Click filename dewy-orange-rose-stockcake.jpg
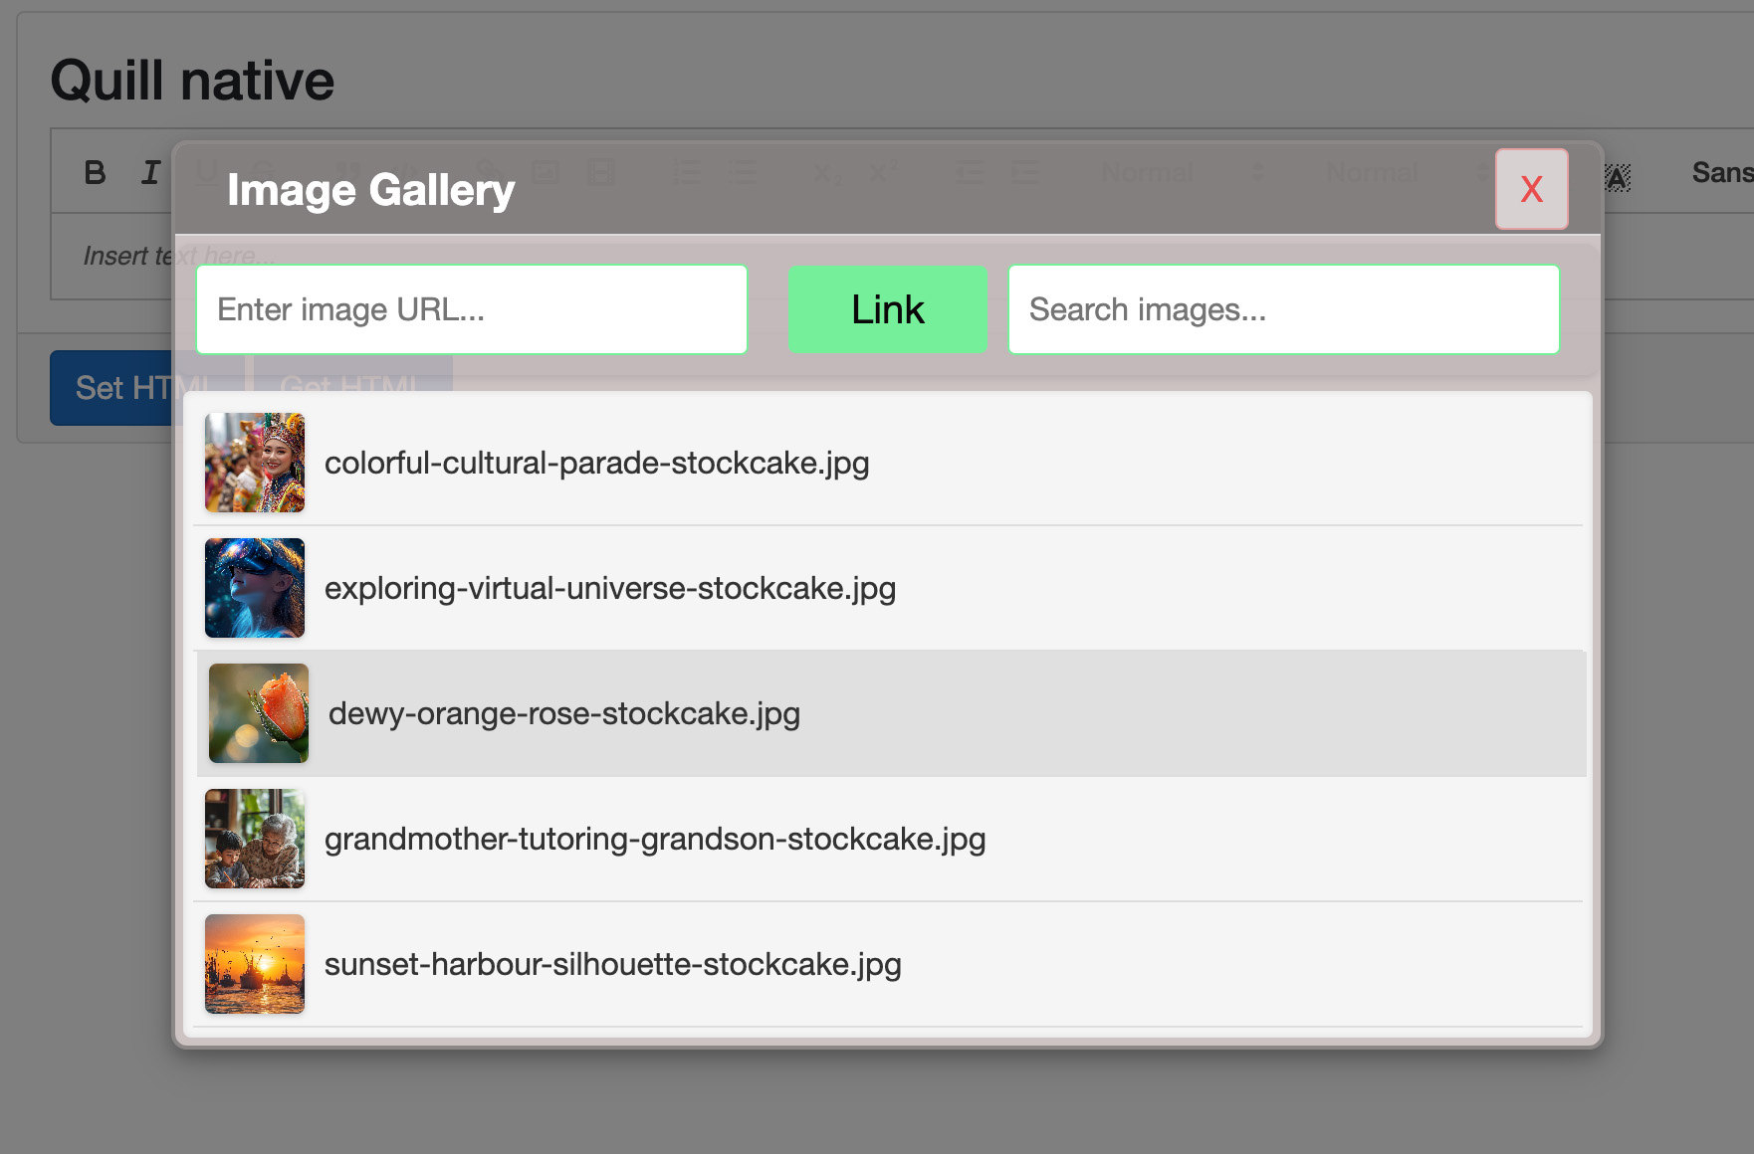Viewport: 1754px width, 1154px height. point(564,713)
